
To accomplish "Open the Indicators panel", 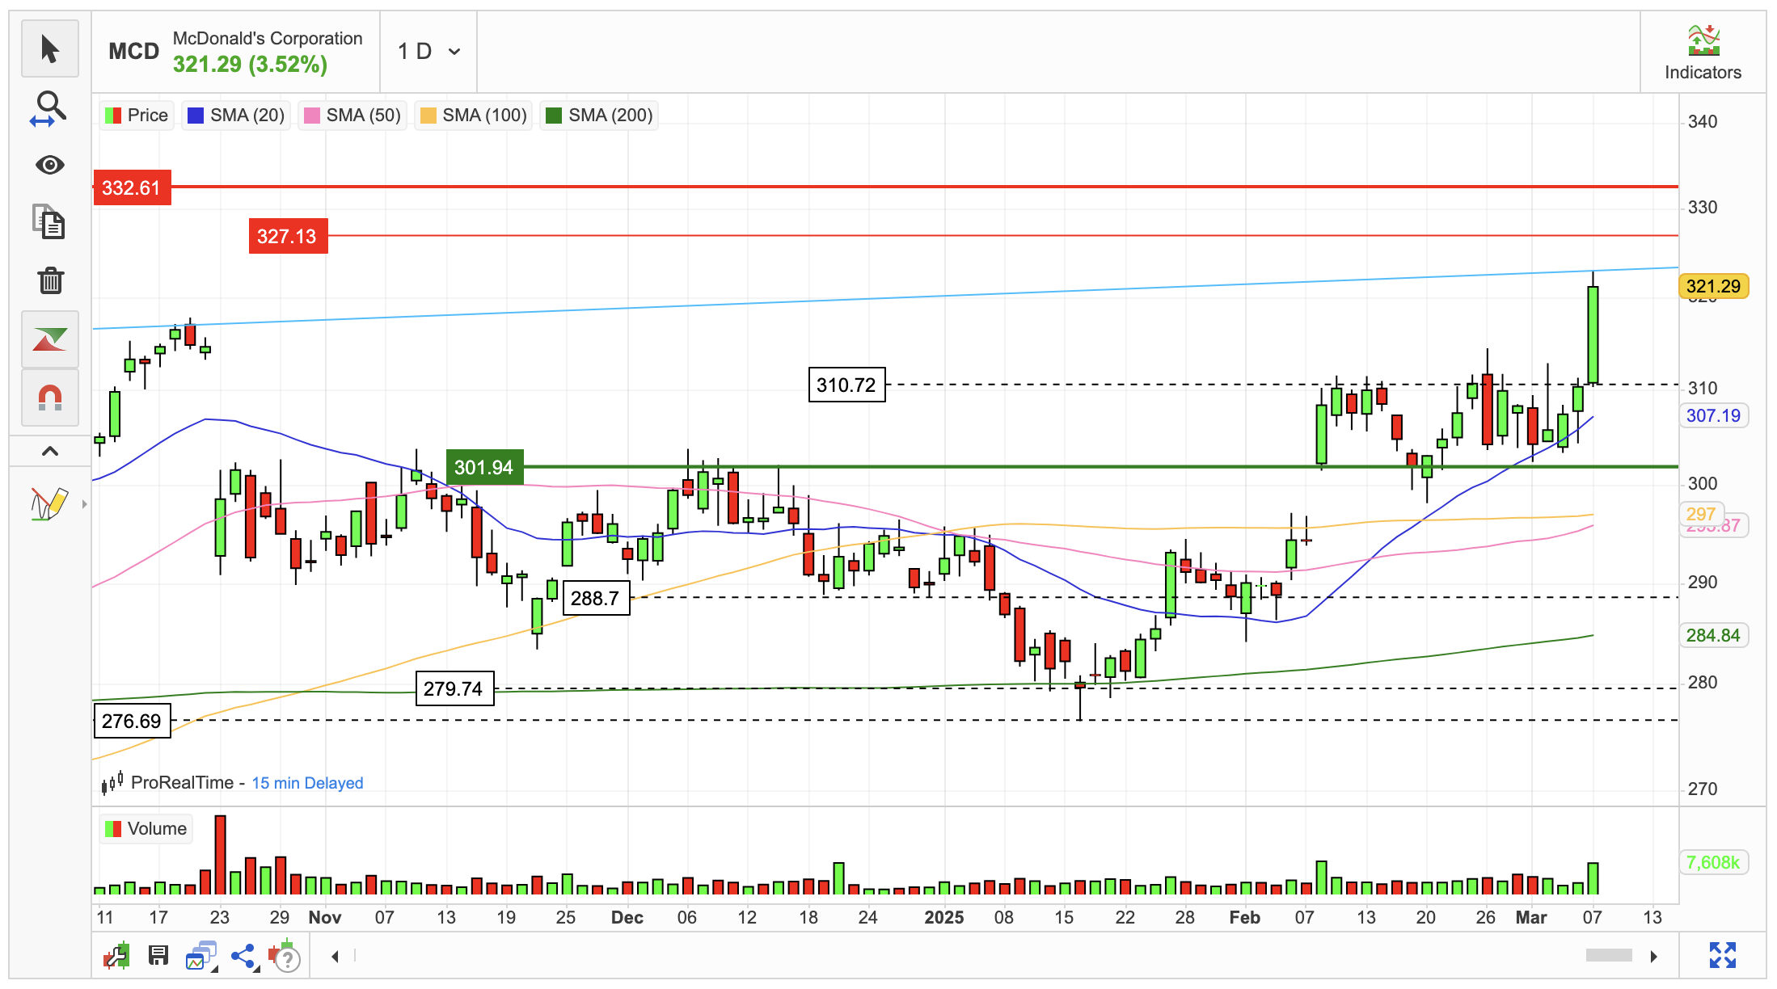I will (x=1703, y=53).
